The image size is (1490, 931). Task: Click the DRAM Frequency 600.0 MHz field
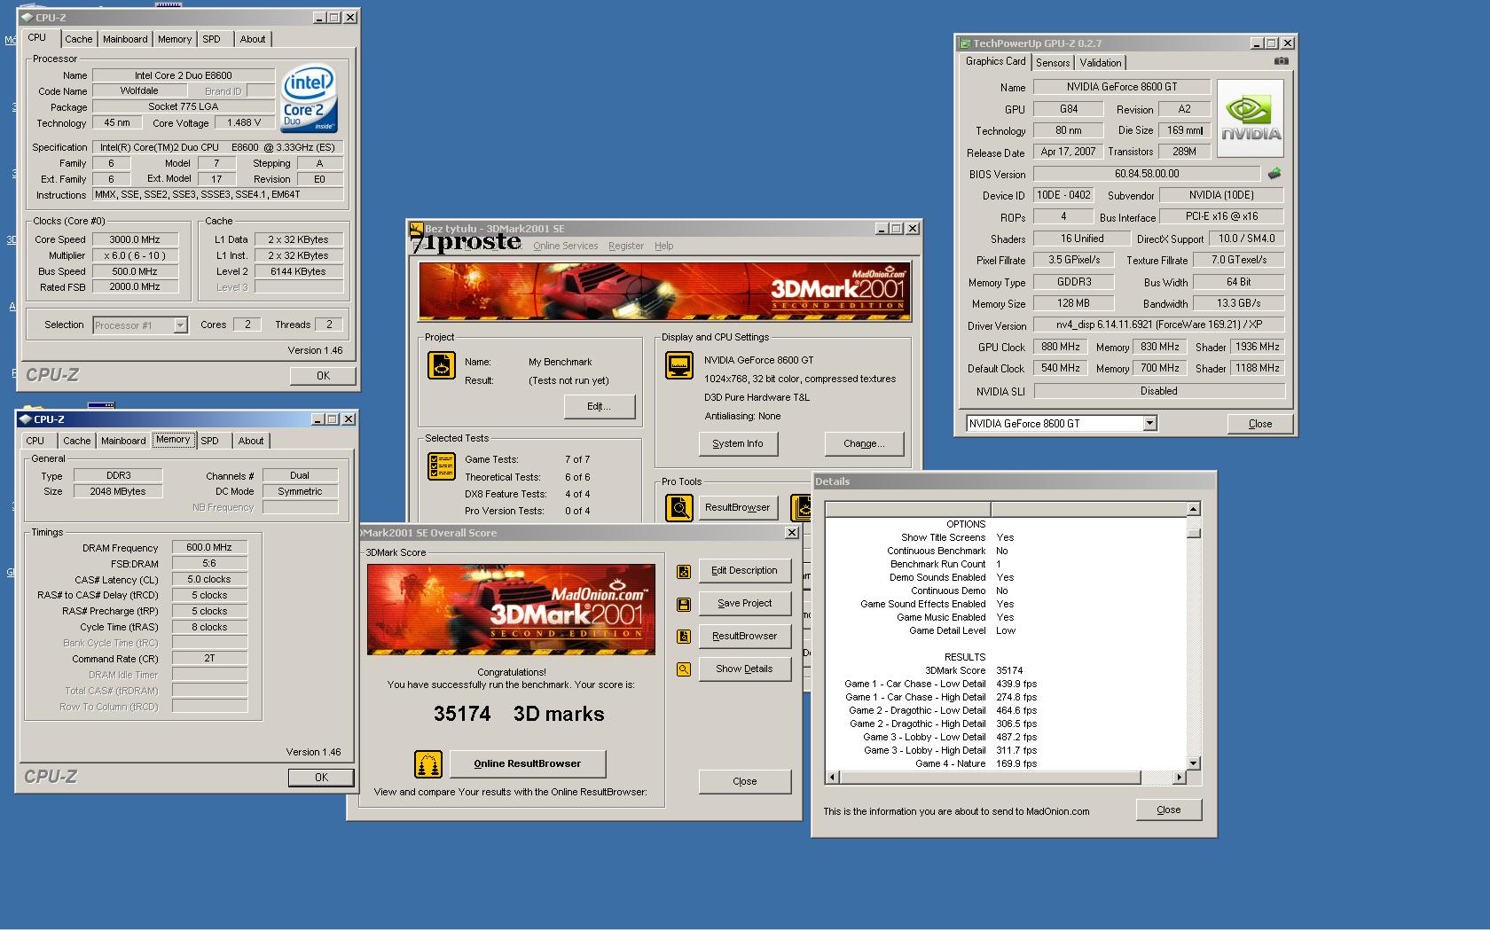(x=209, y=547)
